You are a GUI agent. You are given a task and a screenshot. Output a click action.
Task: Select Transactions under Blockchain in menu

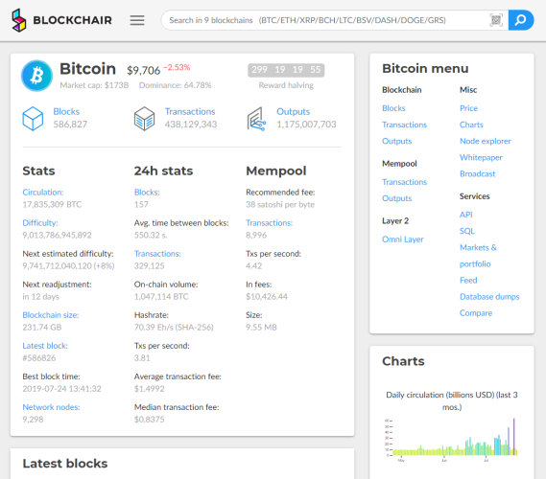(x=404, y=125)
